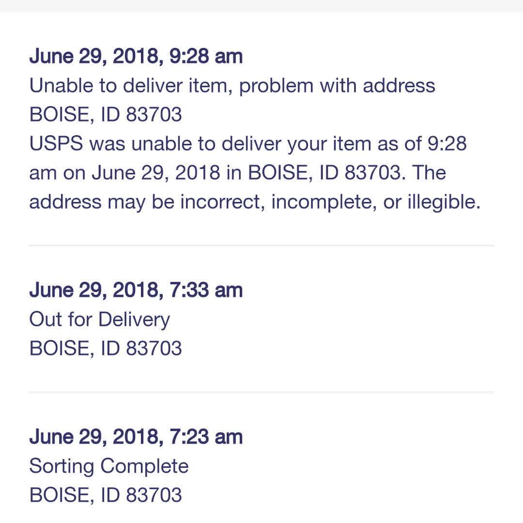Click BOISE, ID 83703 under Sorting Complete

(x=106, y=495)
